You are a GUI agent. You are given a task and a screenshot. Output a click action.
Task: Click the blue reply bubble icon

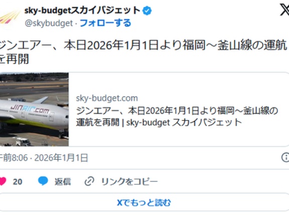click(x=43, y=181)
